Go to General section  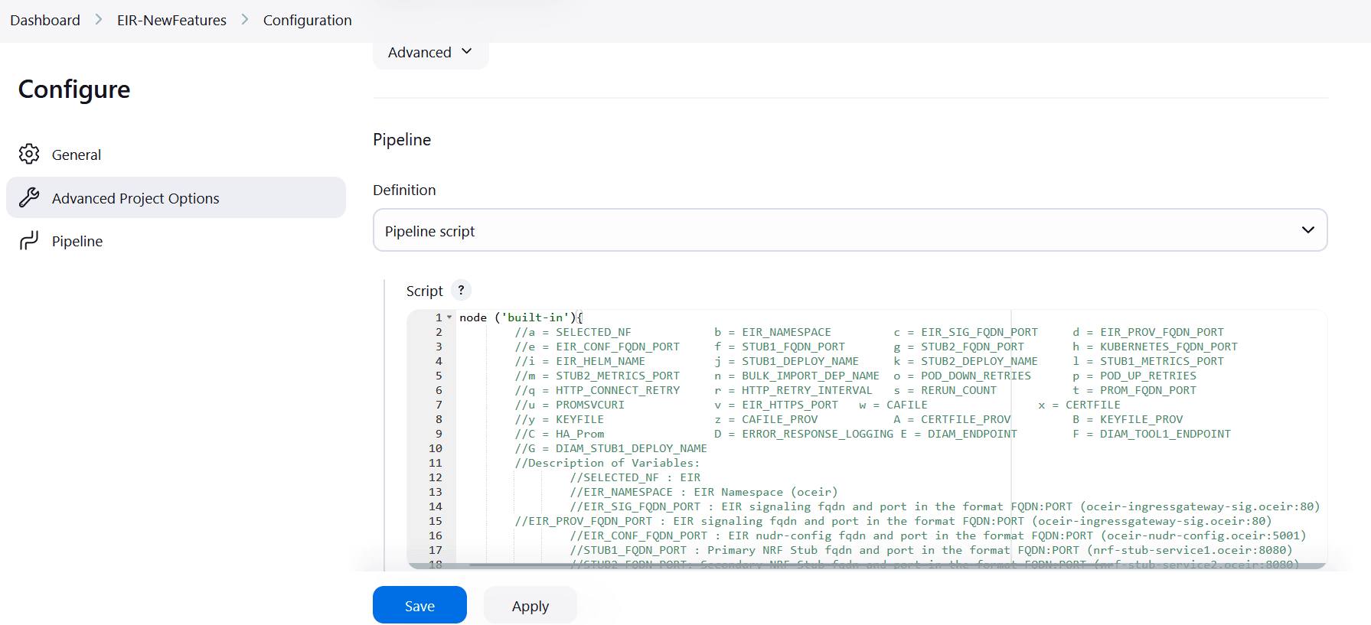pyautogui.click(x=176, y=155)
